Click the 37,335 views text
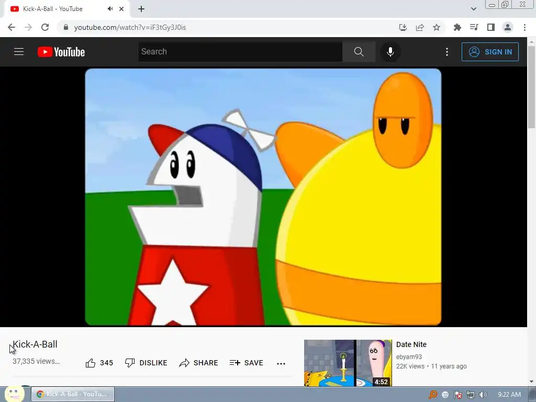536x402 pixels. (x=36, y=361)
